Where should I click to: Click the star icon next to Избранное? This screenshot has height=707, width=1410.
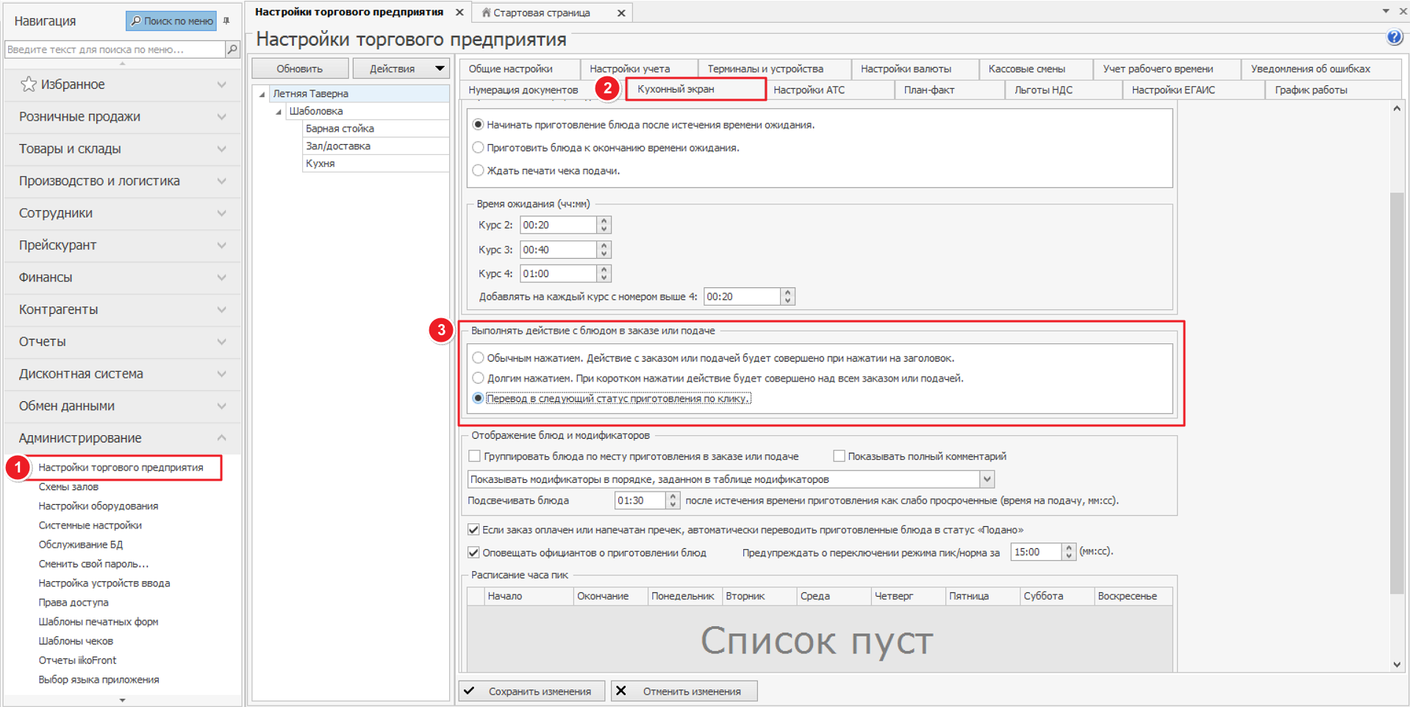28,85
